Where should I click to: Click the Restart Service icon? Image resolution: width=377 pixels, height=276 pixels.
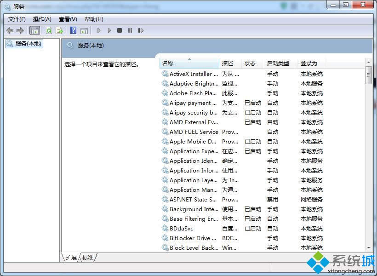[141, 30]
